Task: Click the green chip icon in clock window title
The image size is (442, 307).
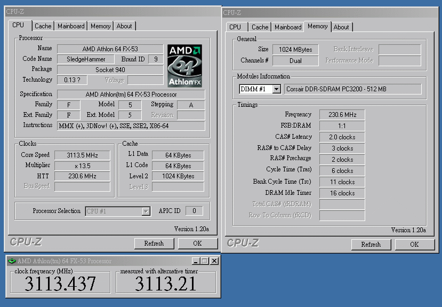Action: [x=12, y=261]
